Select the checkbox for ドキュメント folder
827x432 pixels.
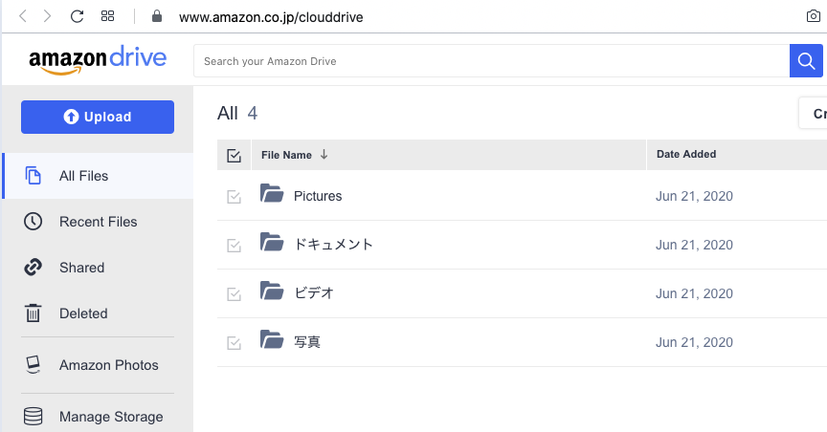tap(234, 245)
